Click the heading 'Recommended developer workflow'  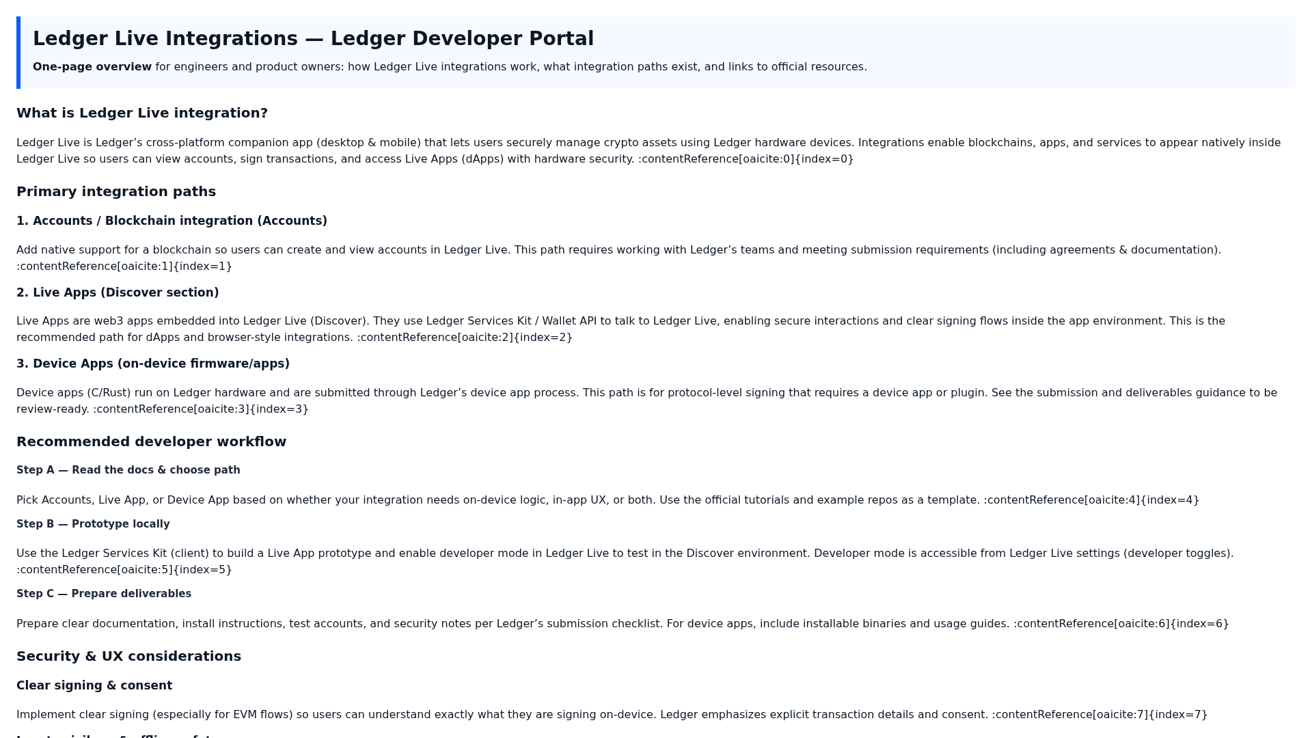(151, 442)
